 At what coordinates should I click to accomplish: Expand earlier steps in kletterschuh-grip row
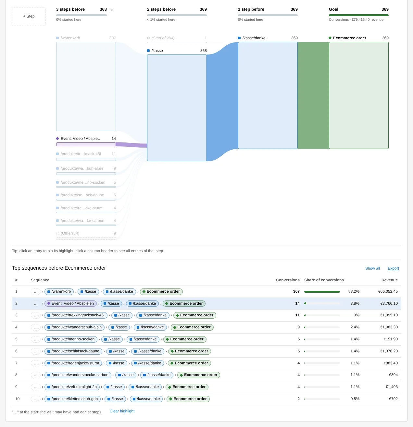pos(36,399)
